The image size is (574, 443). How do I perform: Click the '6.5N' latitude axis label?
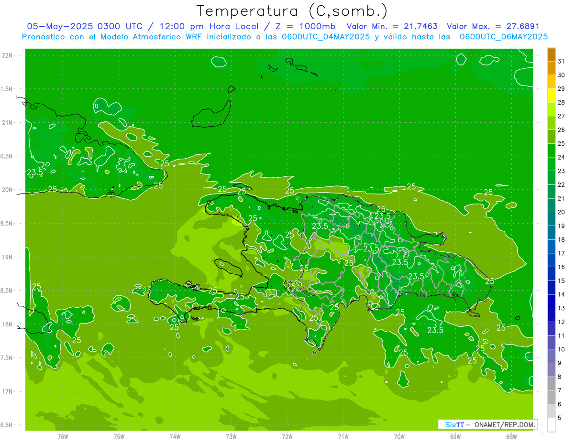(x=7, y=425)
